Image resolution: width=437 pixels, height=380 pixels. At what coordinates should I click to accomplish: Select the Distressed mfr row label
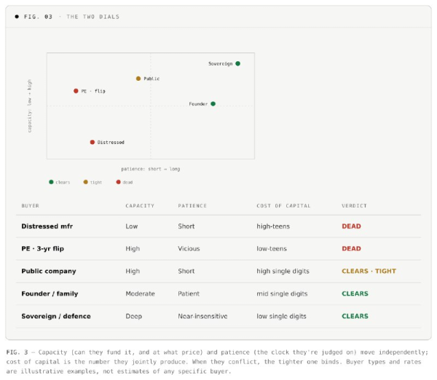click(47, 226)
